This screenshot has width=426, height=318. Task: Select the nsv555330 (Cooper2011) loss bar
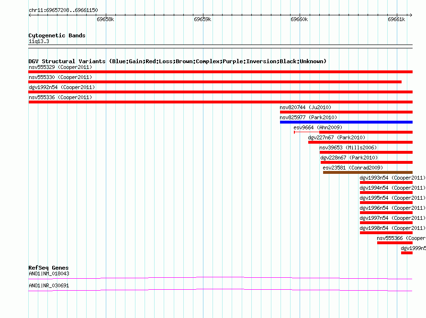(x=215, y=82)
